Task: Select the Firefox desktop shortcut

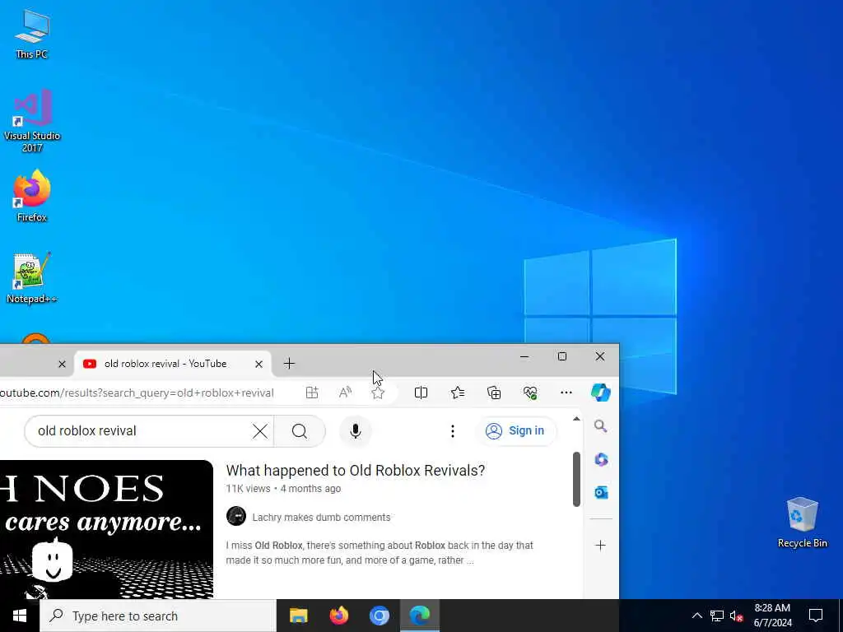Action: 32,196
